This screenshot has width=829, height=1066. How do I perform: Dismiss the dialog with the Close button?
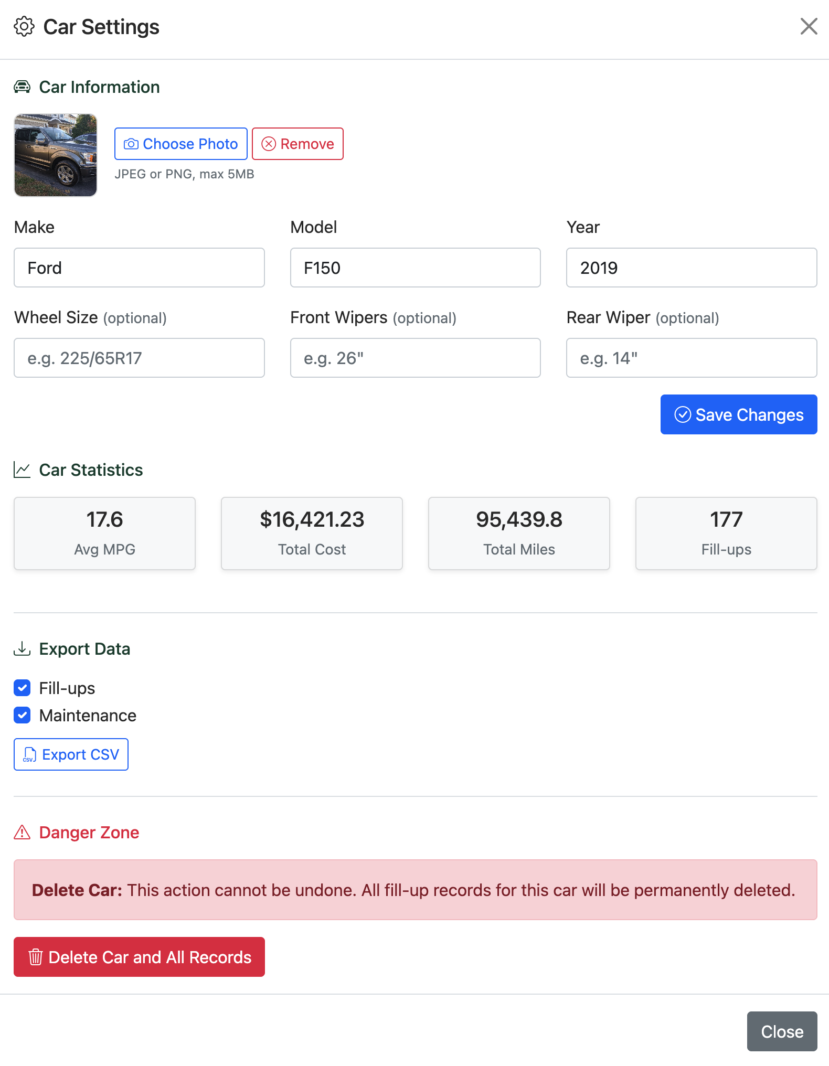pyautogui.click(x=781, y=1031)
